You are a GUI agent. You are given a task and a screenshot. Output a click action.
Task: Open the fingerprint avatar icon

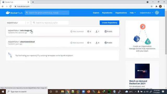pyautogui.click(x=157, y=13)
